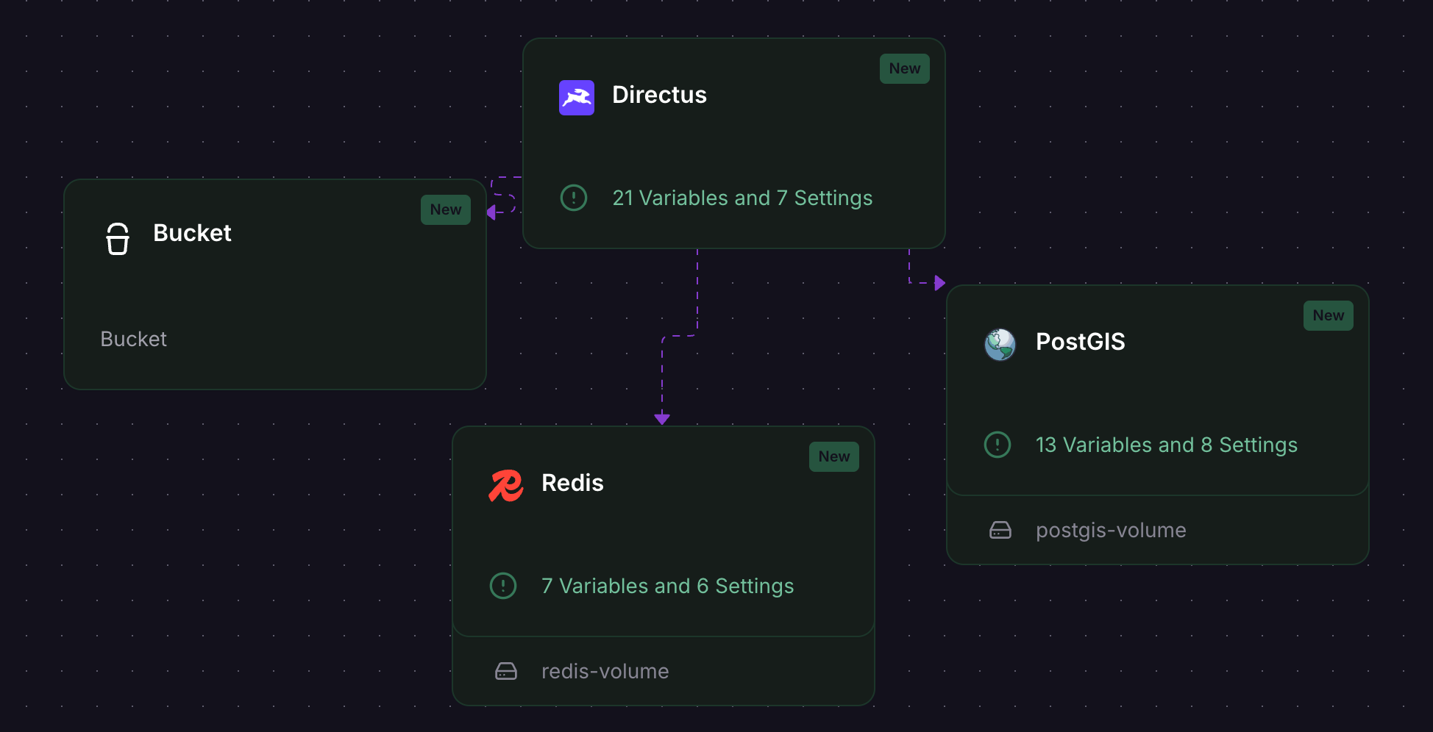Click the PostGIS globe icon

point(1000,344)
